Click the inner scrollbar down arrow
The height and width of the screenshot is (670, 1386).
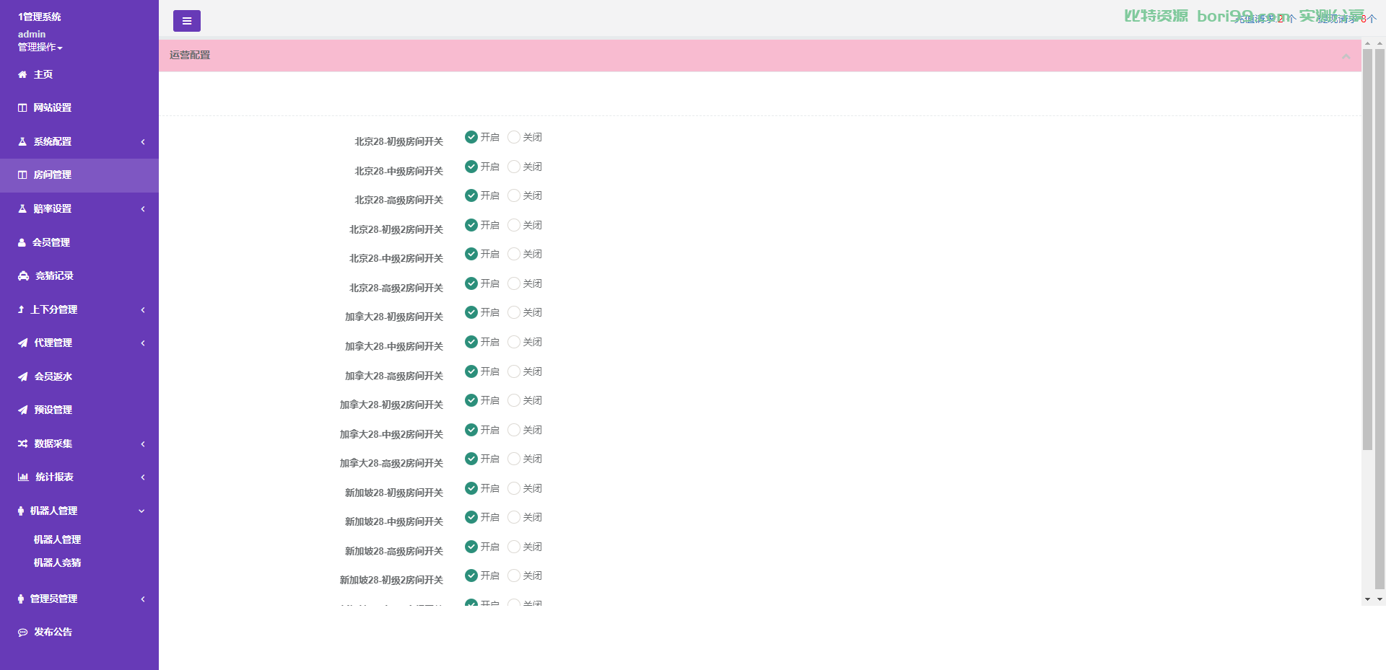(x=1367, y=599)
